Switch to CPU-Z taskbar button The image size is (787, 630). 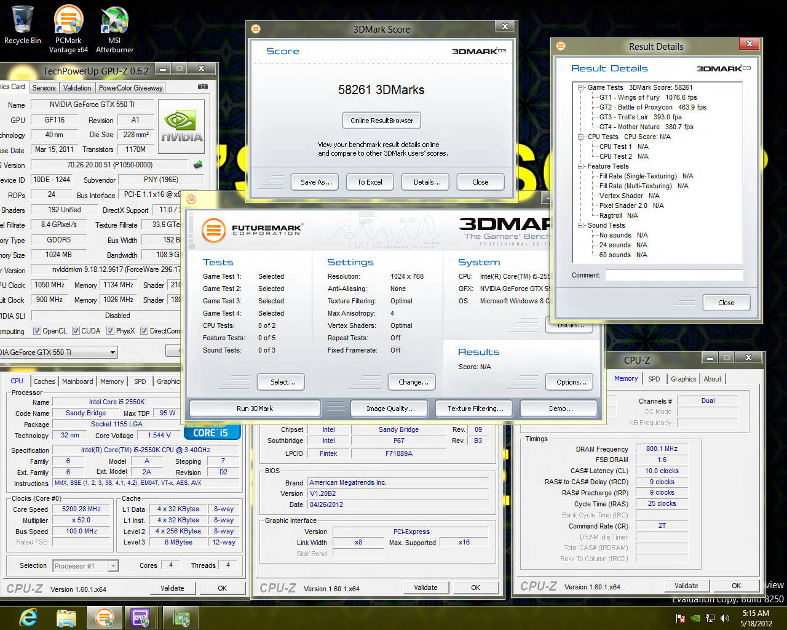click(141, 617)
